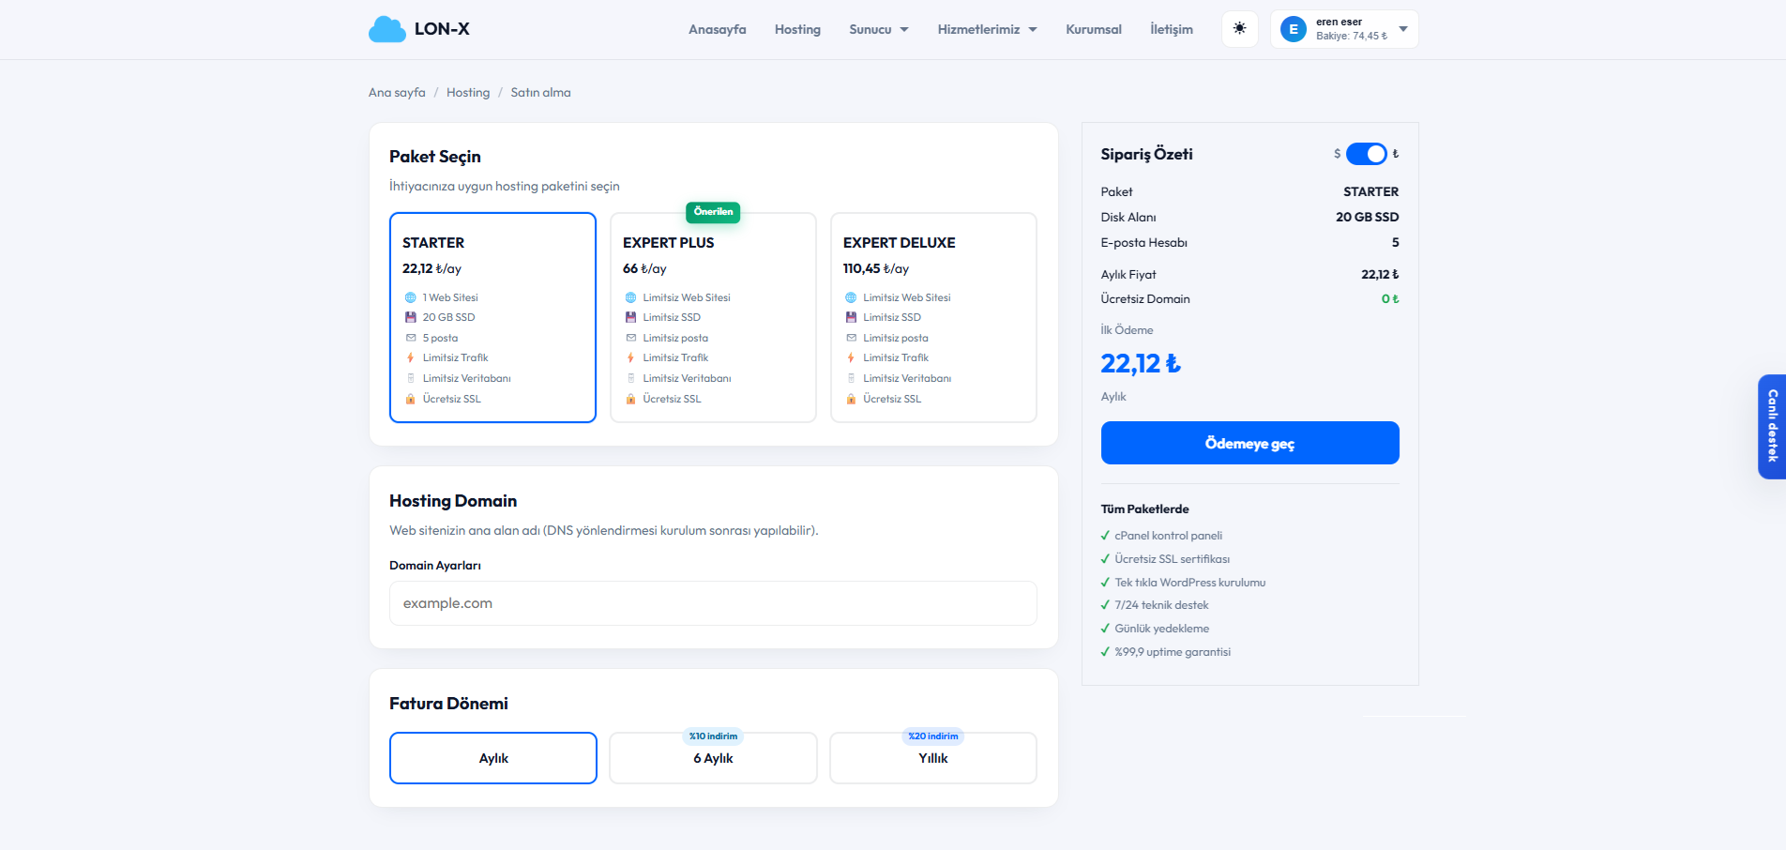Click disk icon next to 20 GB SSD
This screenshot has height=850, width=1786.
tap(410, 317)
